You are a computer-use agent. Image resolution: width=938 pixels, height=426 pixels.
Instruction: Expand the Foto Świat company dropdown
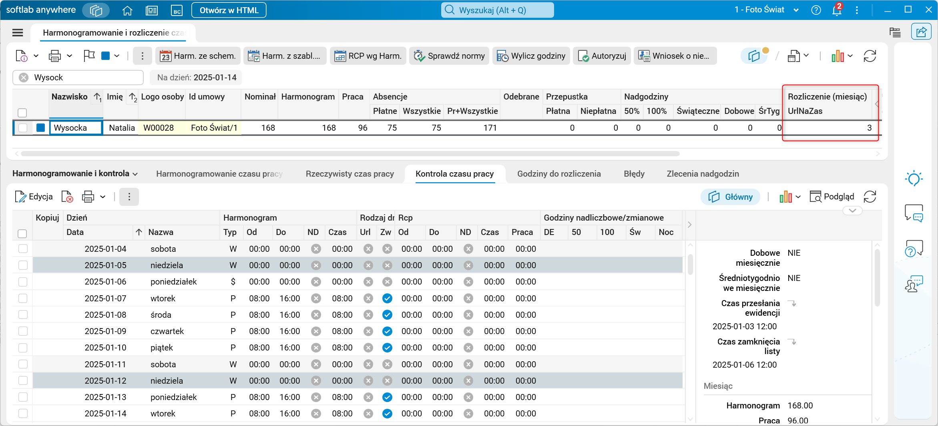click(x=796, y=10)
